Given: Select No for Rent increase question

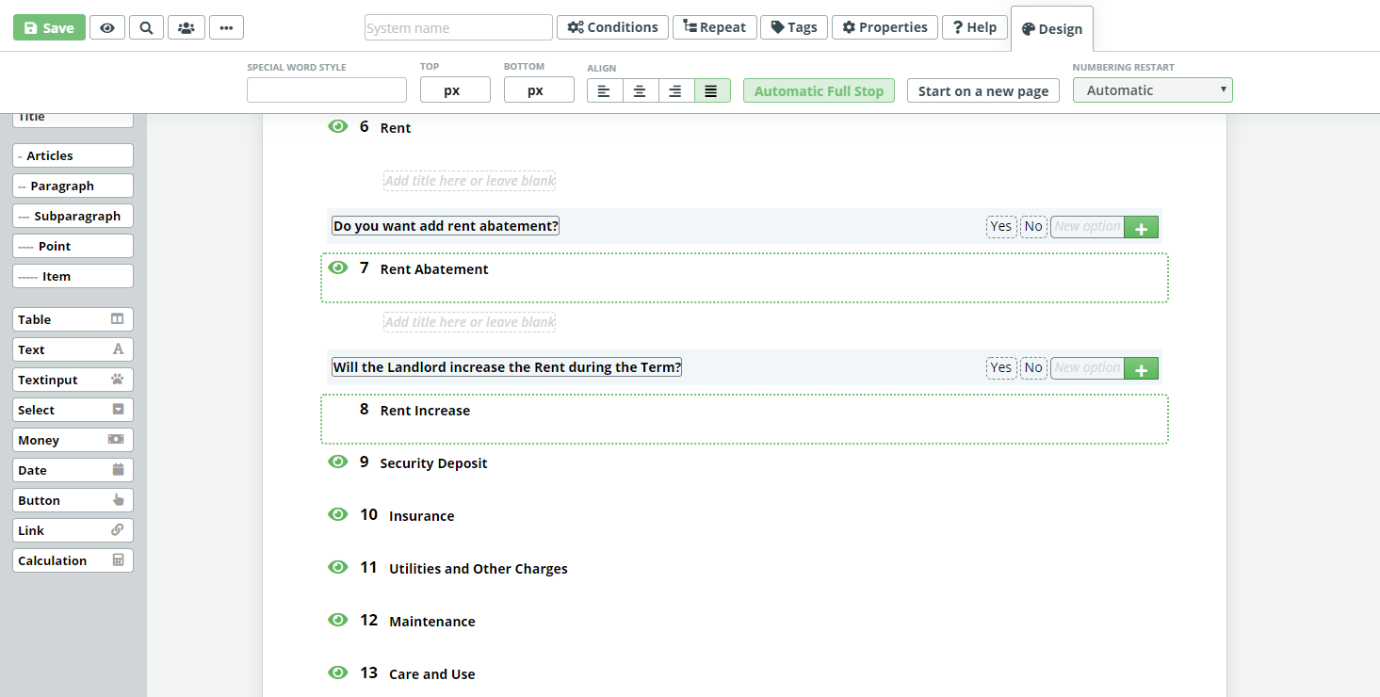Looking at the screenshot, I should [1033, 367].
